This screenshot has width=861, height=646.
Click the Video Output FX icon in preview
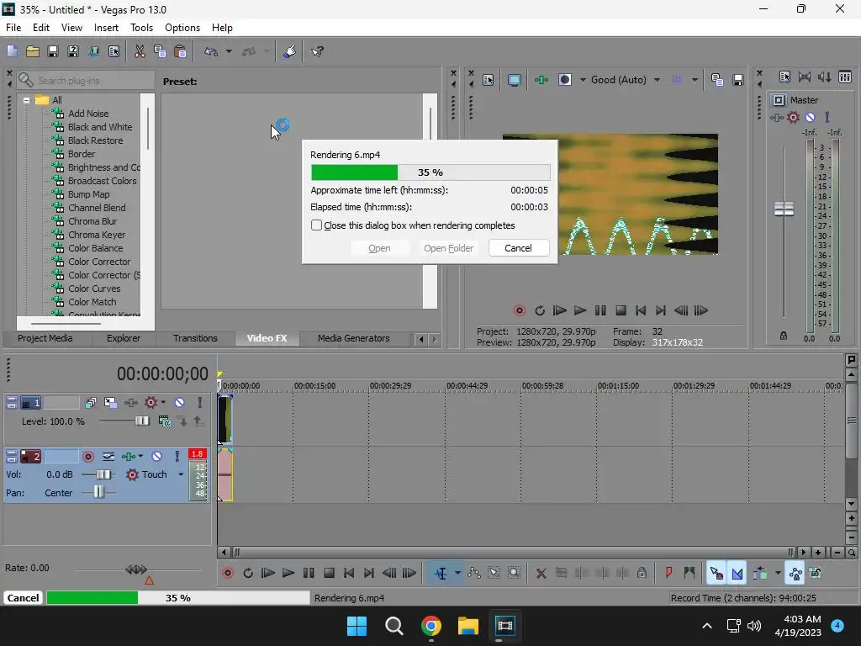coord(541,80)
